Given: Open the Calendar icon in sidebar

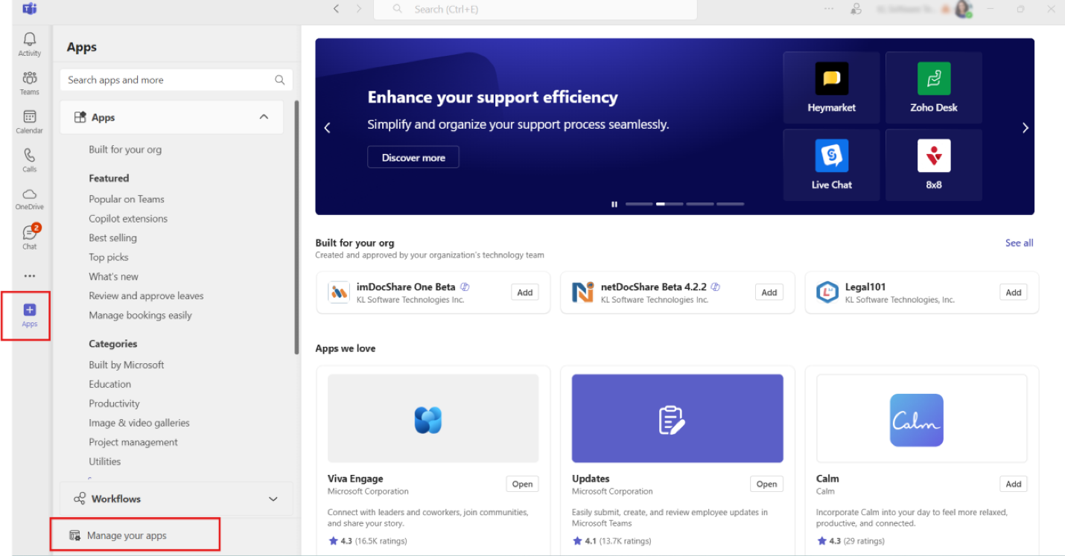Looking at the screenshot, I should point(30,121).
